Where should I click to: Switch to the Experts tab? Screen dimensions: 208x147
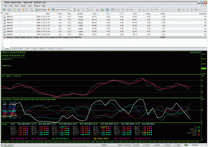pos(51,48)
